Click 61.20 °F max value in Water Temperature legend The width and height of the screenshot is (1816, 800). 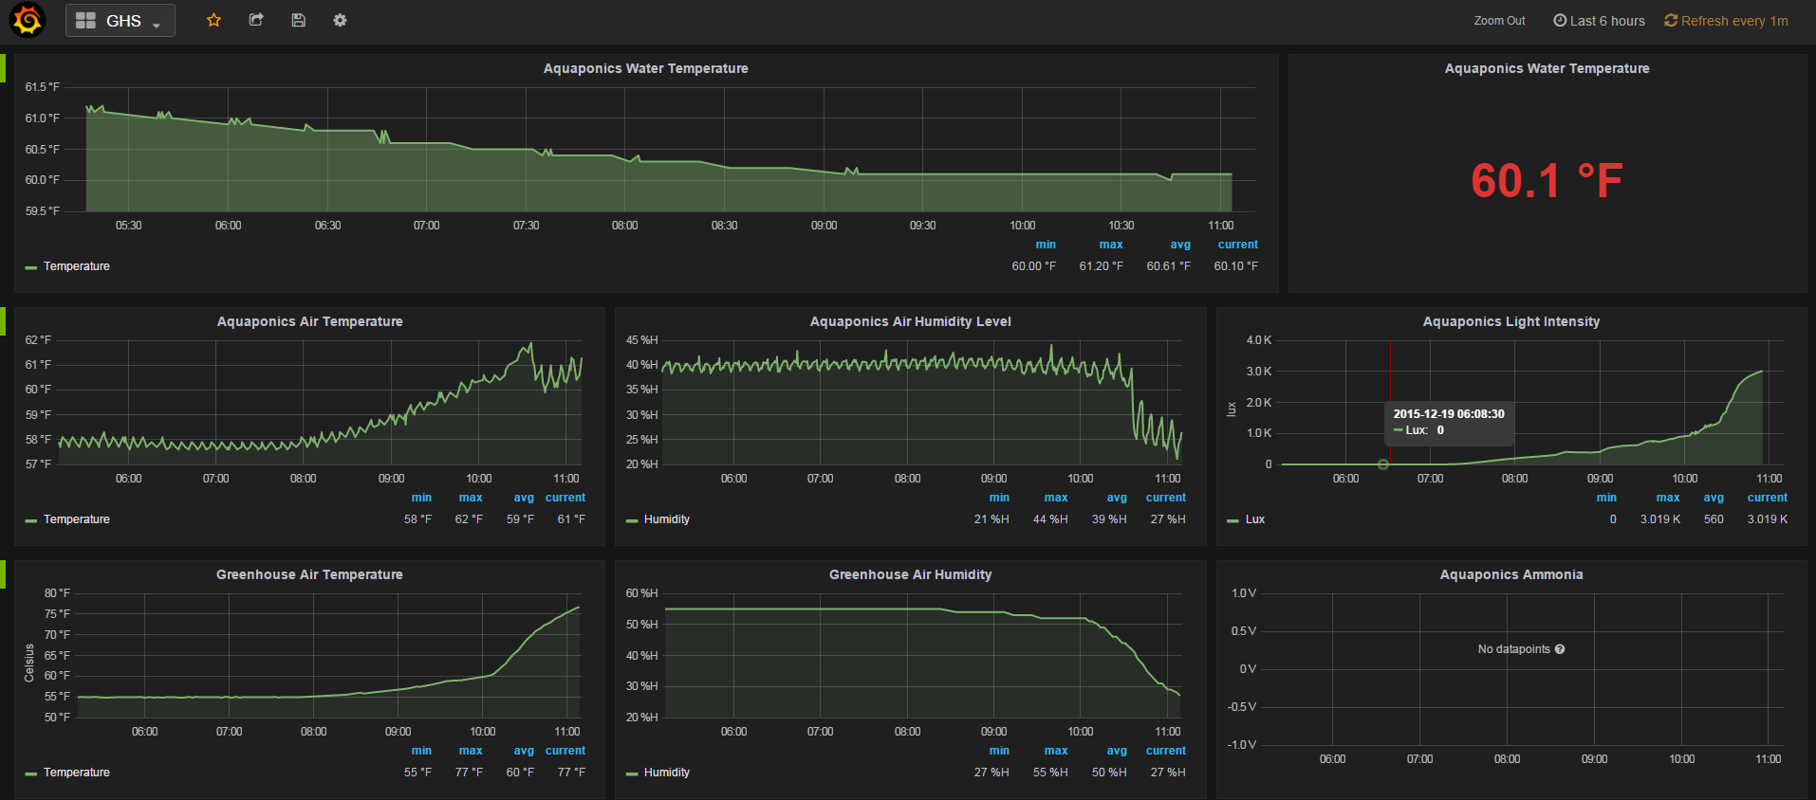[x=1101, y=266]
